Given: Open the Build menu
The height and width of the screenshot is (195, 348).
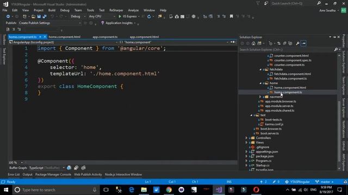Looking at the screenshot, I should [52, 10].
